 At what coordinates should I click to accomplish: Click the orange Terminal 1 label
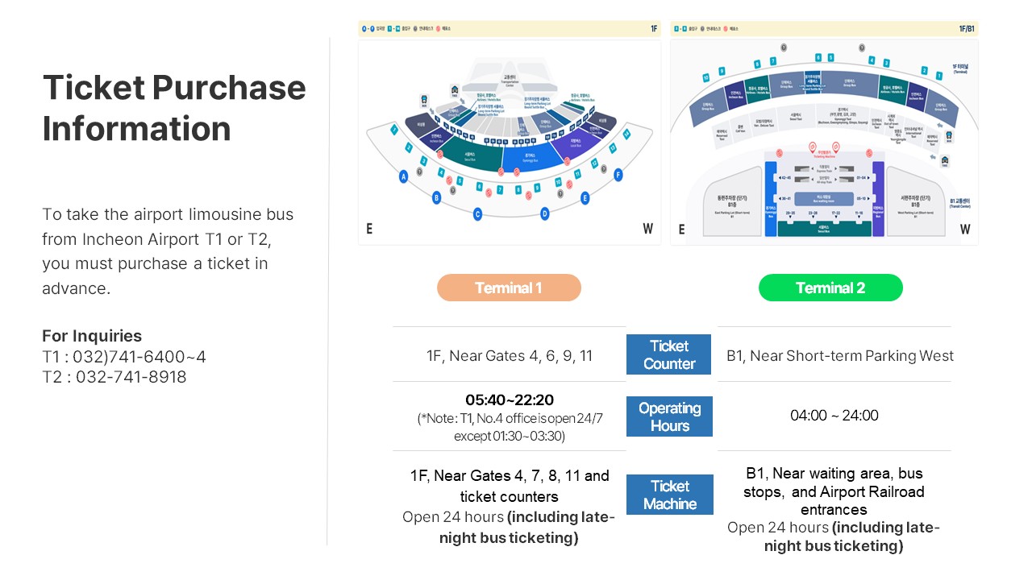(509, 288)
